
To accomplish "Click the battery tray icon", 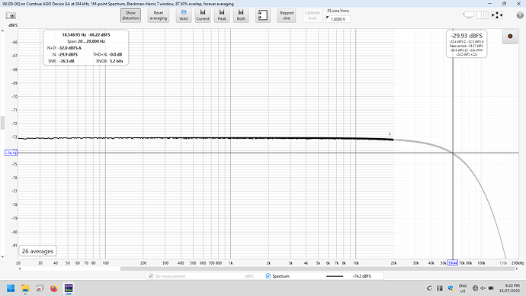I will click(x=491, y=288).
